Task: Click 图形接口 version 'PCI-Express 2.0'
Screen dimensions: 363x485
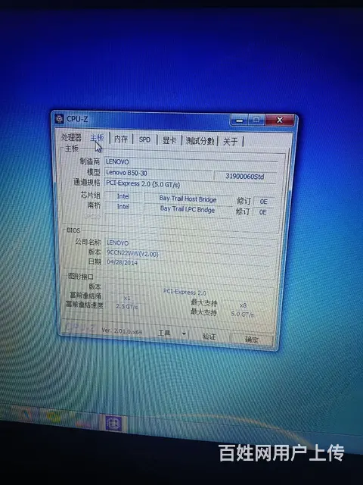Action: (x=185, y=292)
